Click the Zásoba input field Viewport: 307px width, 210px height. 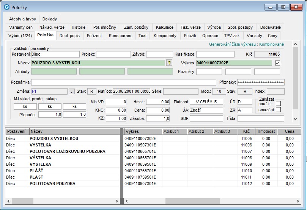coord(158,118)
